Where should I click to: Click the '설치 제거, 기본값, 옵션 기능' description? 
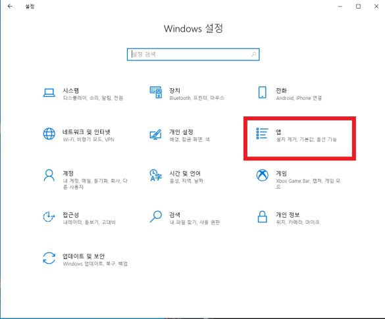[x=306, y=139]
